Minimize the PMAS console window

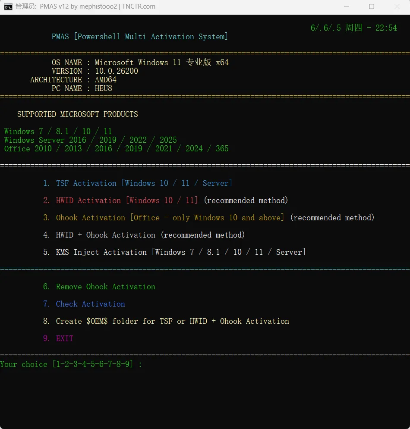click(x=347, y=6)
